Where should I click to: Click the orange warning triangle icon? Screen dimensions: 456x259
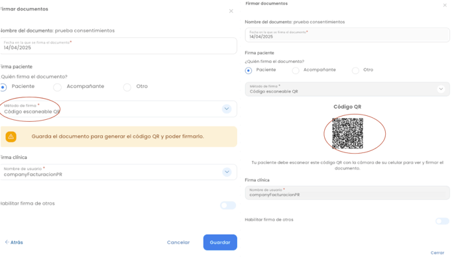11,136
